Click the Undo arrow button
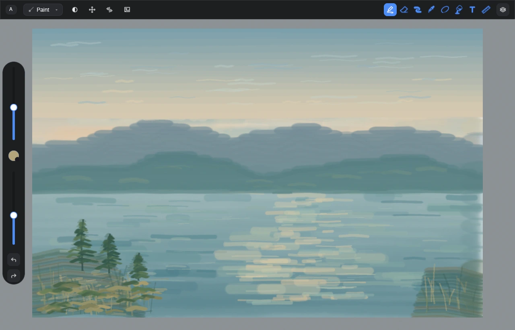 [x=14, y=260]
